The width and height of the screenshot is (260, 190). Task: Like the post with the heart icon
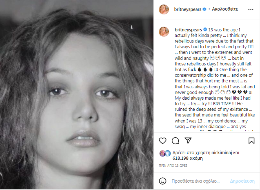click(x=162, y=141)
